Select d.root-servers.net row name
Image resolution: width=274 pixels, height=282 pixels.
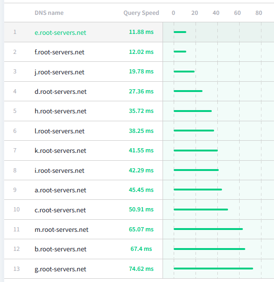60,92
